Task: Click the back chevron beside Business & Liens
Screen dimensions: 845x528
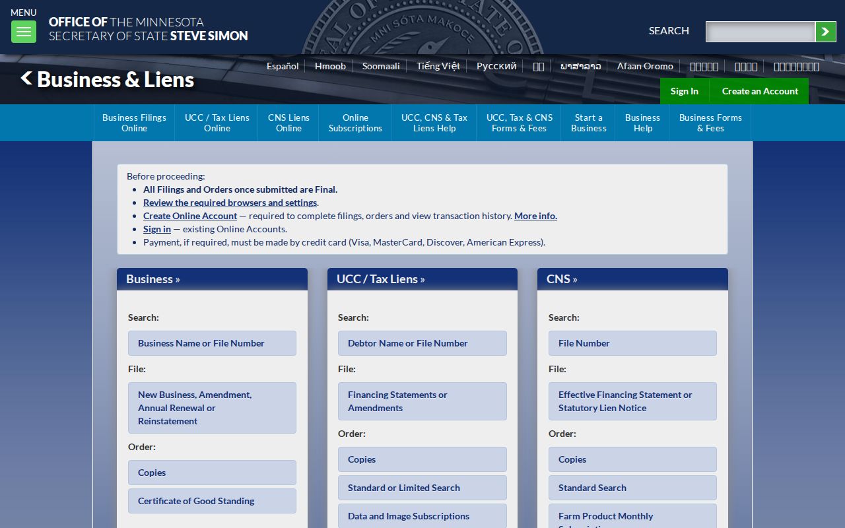Action: (x=26, y=79)
